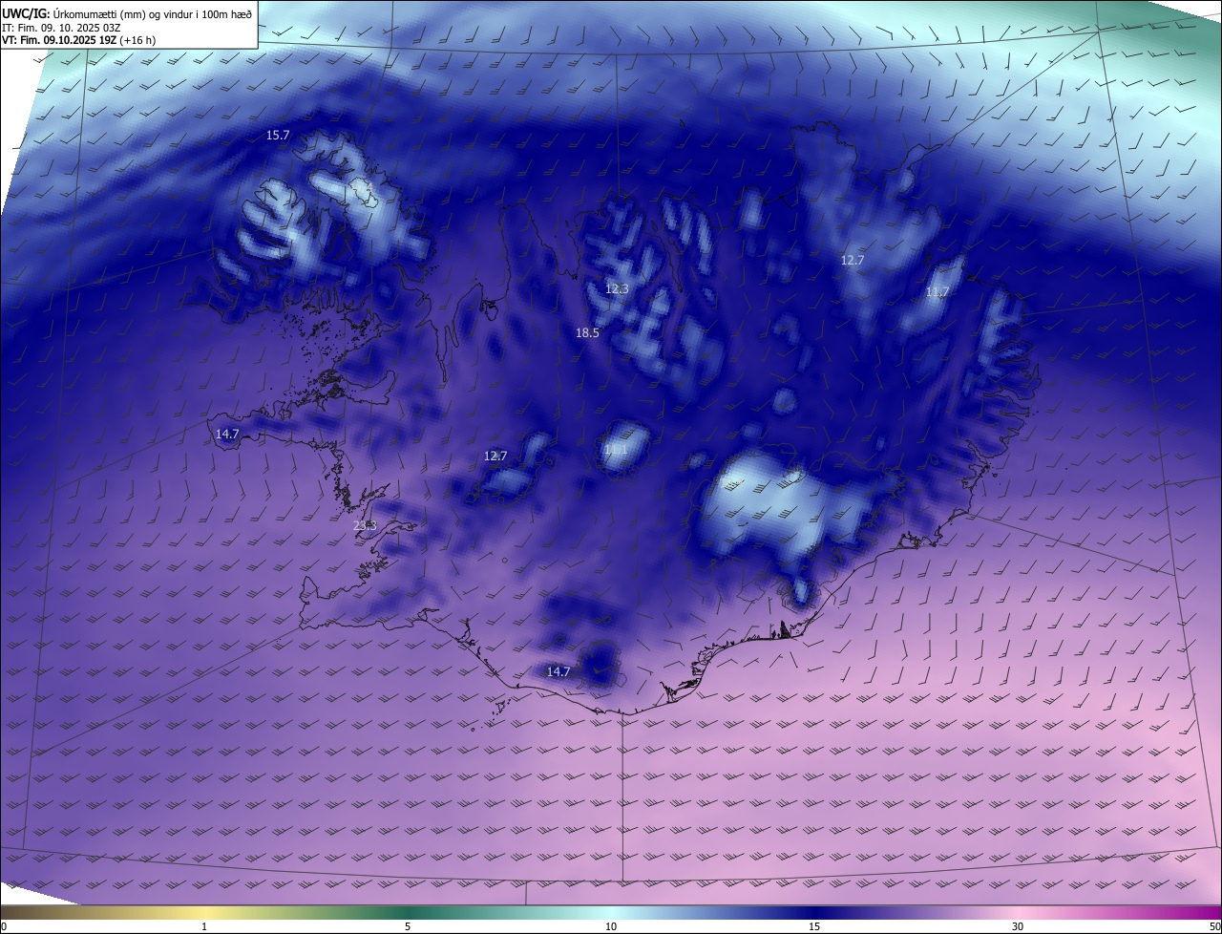Click the 5 tick on the color scale

[x=408, y=926]
